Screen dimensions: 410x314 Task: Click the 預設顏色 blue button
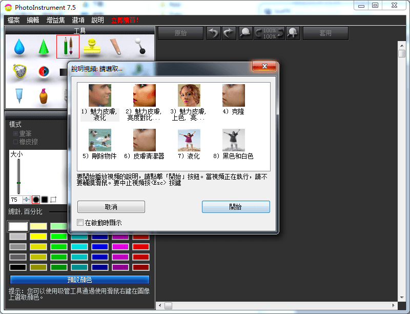[80, 280]
